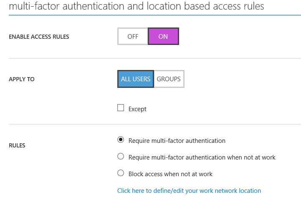Choose the MFA when not at work radio button
Screen dimensions: 301x202
coord(121,156)
